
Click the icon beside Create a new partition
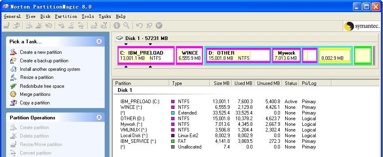[13, 52]
